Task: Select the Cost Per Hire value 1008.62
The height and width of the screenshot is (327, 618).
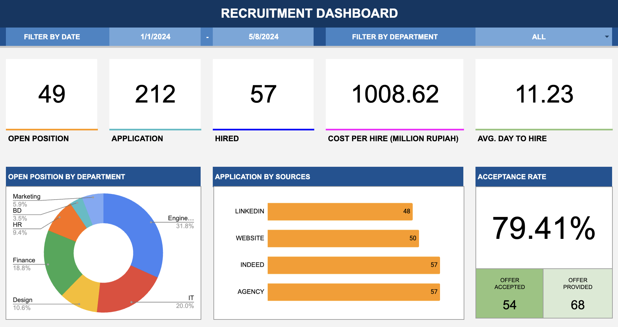Action: (395, 94)
